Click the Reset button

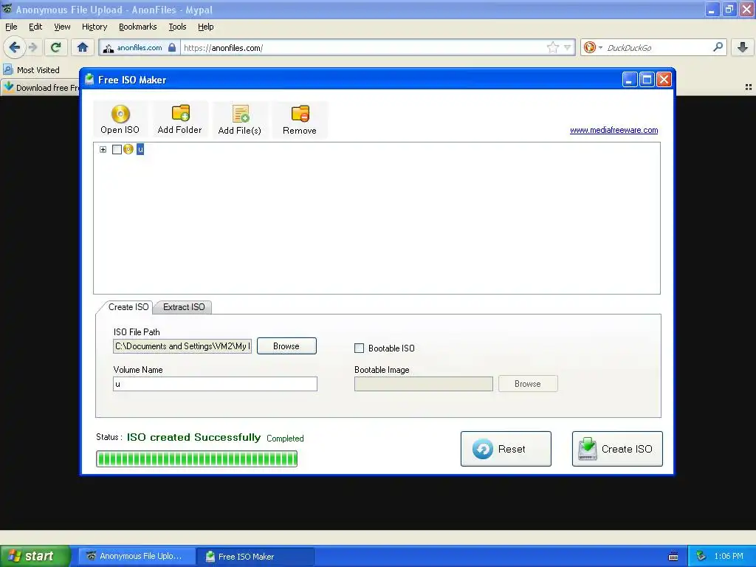point(506,449)
